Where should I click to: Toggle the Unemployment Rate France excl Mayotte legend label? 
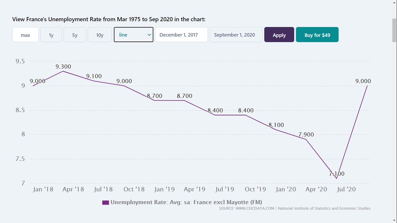[186, 202]
